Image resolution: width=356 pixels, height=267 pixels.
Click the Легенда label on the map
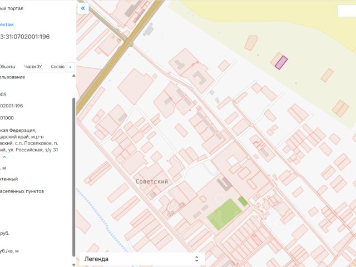pyautogui.click(x=96, y=259)
